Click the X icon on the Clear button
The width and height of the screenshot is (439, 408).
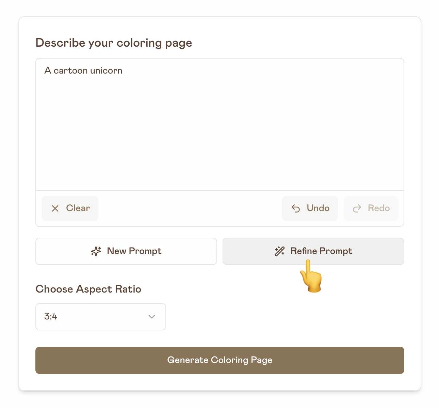point(55,208)
